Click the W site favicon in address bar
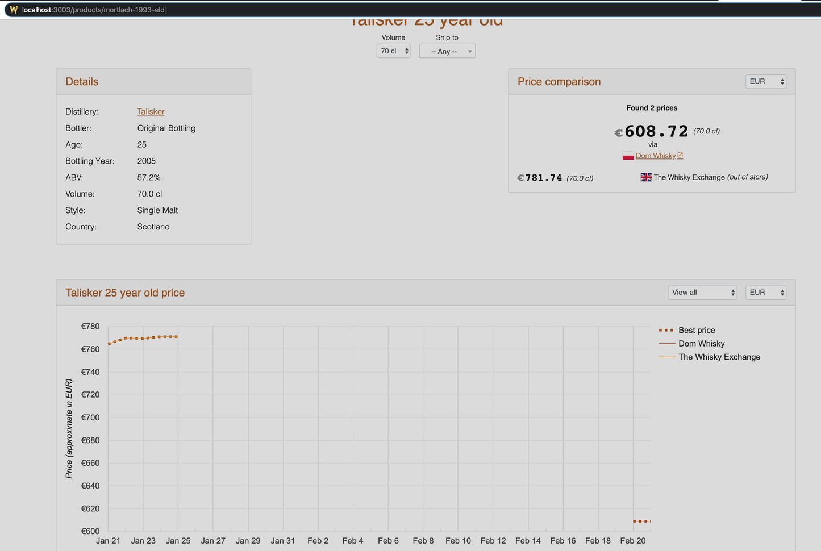 point(14,10)
